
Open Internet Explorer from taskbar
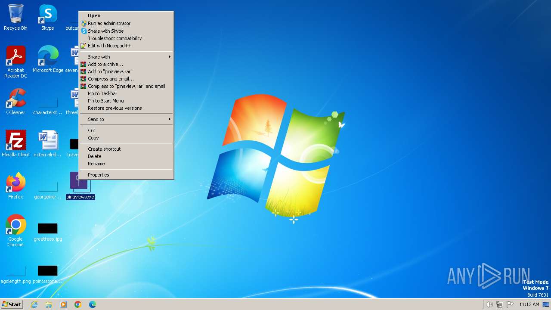(34, 304)
